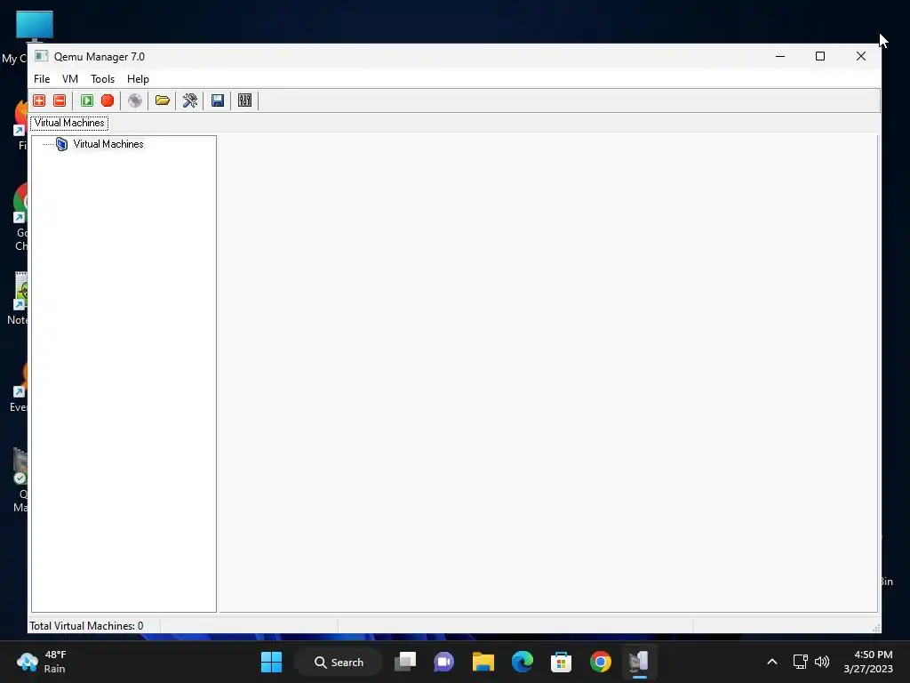Click the red plus add VM icon
The height and width of the screenshot is (683, 910).
click(39, 100)
